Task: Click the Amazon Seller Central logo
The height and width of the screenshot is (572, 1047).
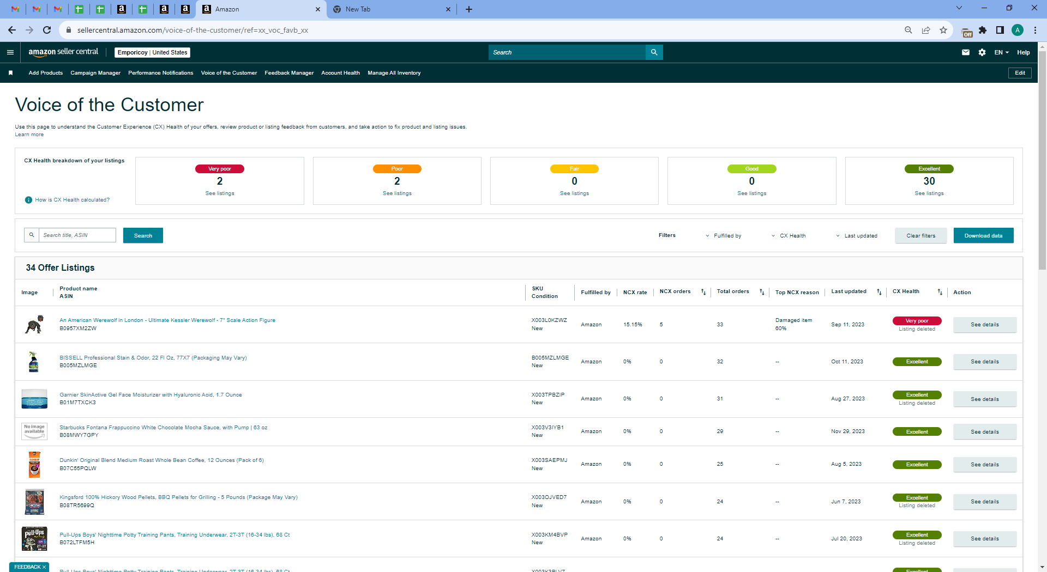Action: [63, 52]
